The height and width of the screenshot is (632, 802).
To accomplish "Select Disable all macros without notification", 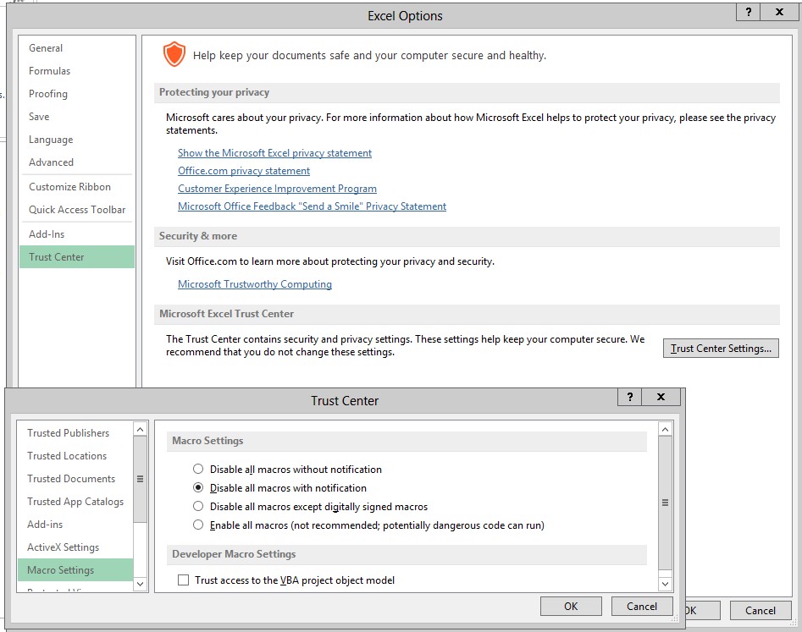I will click(196, 469).
